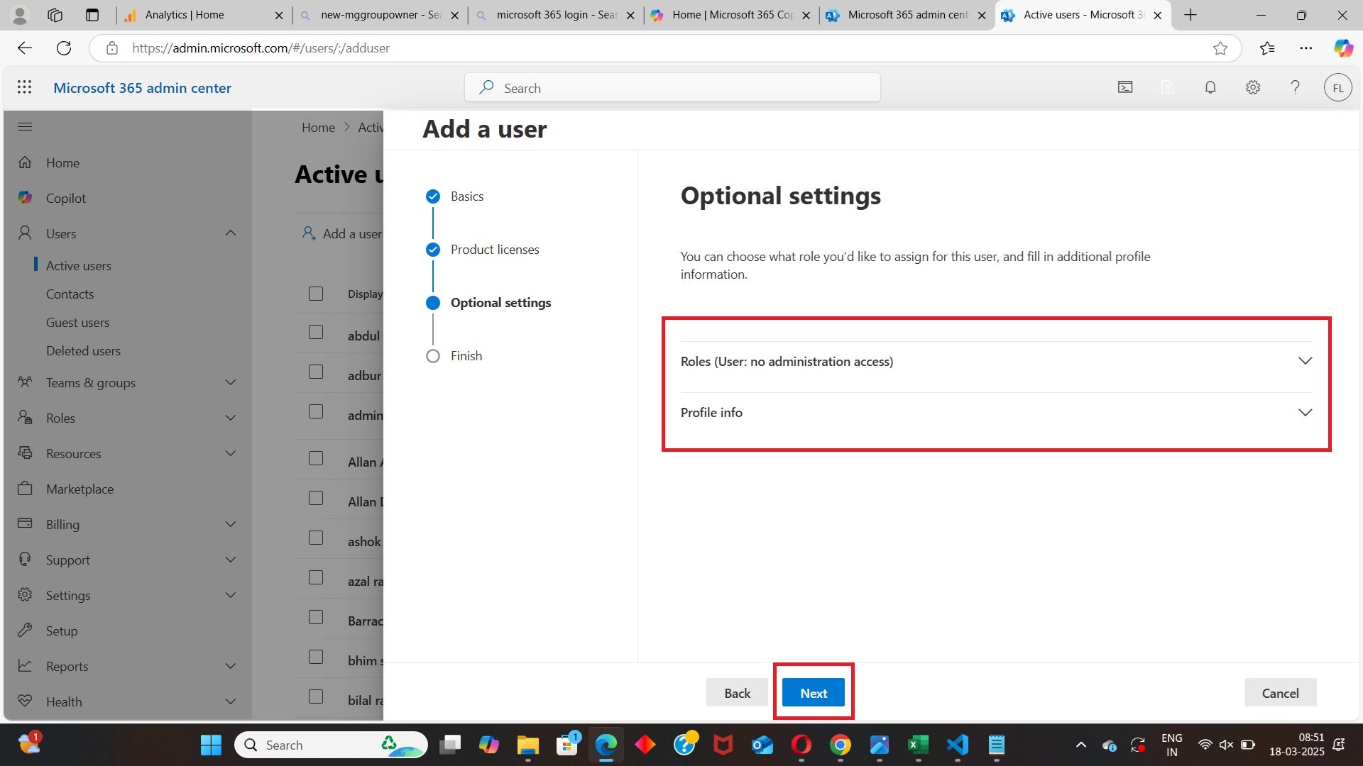Launch Excel from the taskbar

[919, 745]
